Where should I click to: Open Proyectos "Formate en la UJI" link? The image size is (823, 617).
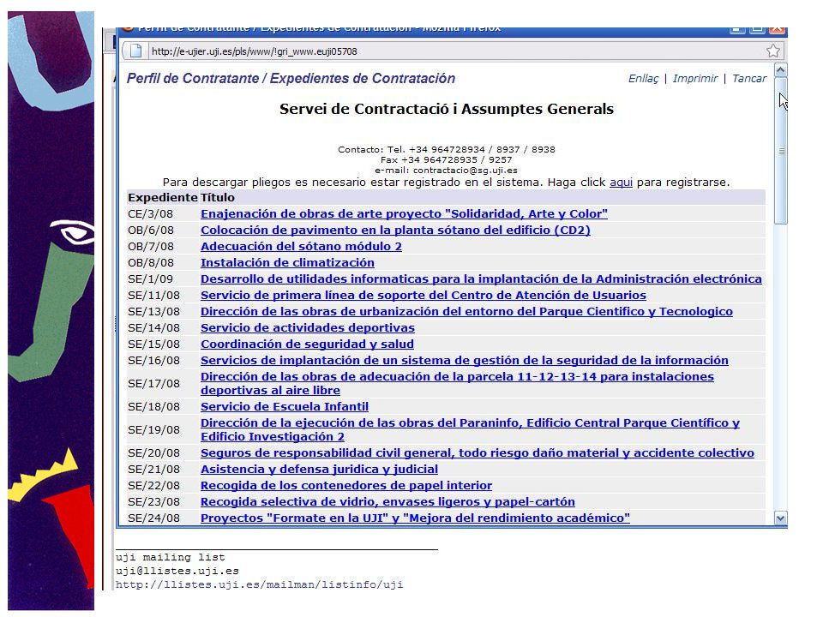415,518
